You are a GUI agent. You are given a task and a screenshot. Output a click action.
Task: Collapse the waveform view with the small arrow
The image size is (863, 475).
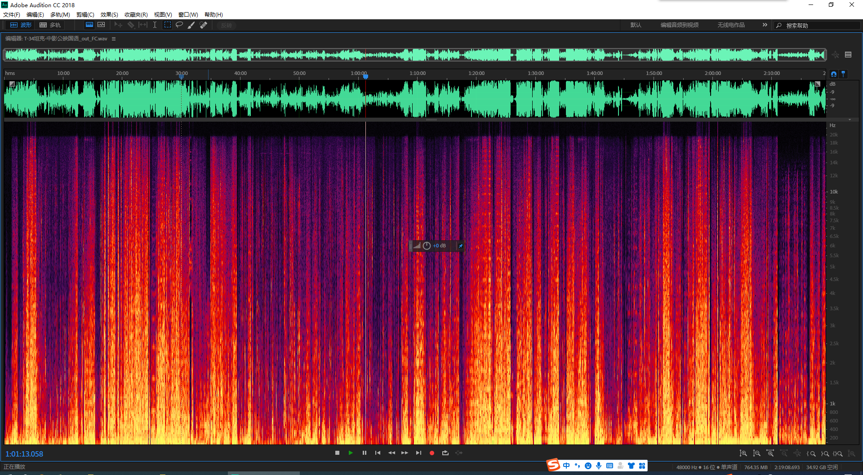[x=850, y=120]
